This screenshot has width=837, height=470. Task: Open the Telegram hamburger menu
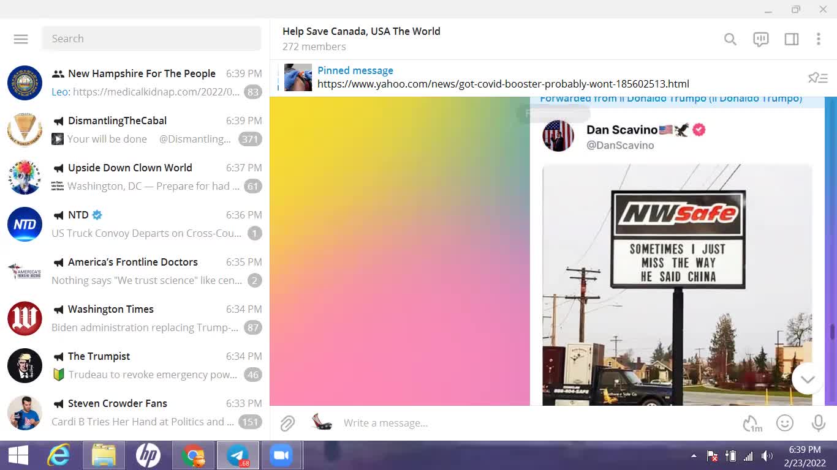pos(21,39)
